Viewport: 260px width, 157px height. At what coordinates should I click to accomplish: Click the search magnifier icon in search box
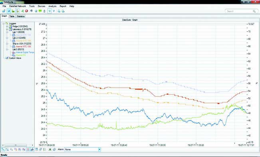(254, 11)
